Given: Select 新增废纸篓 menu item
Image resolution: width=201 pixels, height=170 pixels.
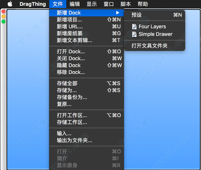Looking at the screenshot, I should tap(87, 33).
